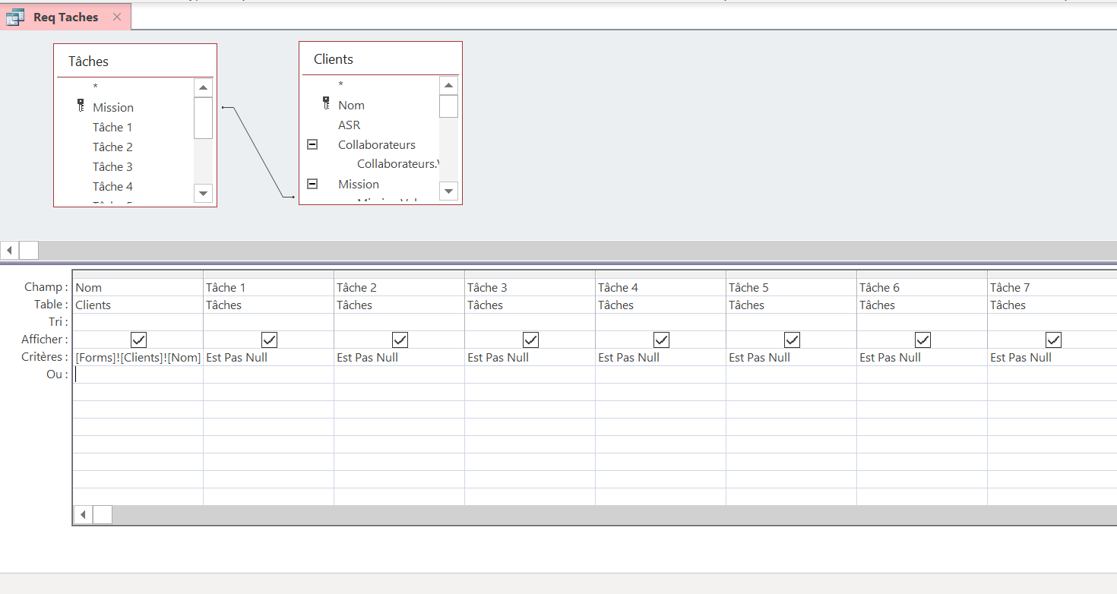Click Est Pas Null criteria under Tâche 6

point(922,357)
